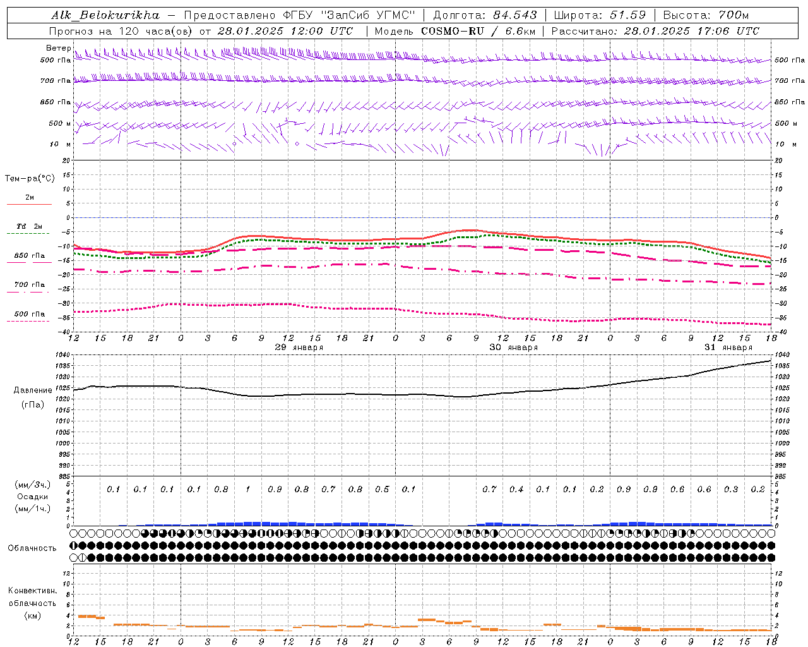Viewport: 808px width, 647px height.
Task: Click the precipitation value 1 label
Action: click(248, 489)
